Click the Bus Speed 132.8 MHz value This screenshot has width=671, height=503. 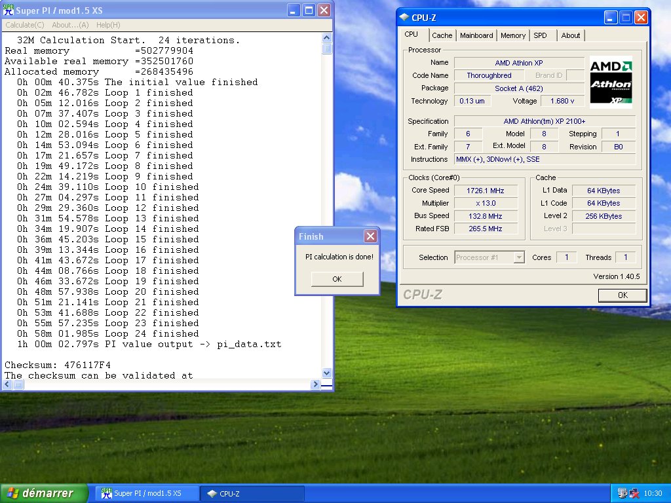click(486, 216)
